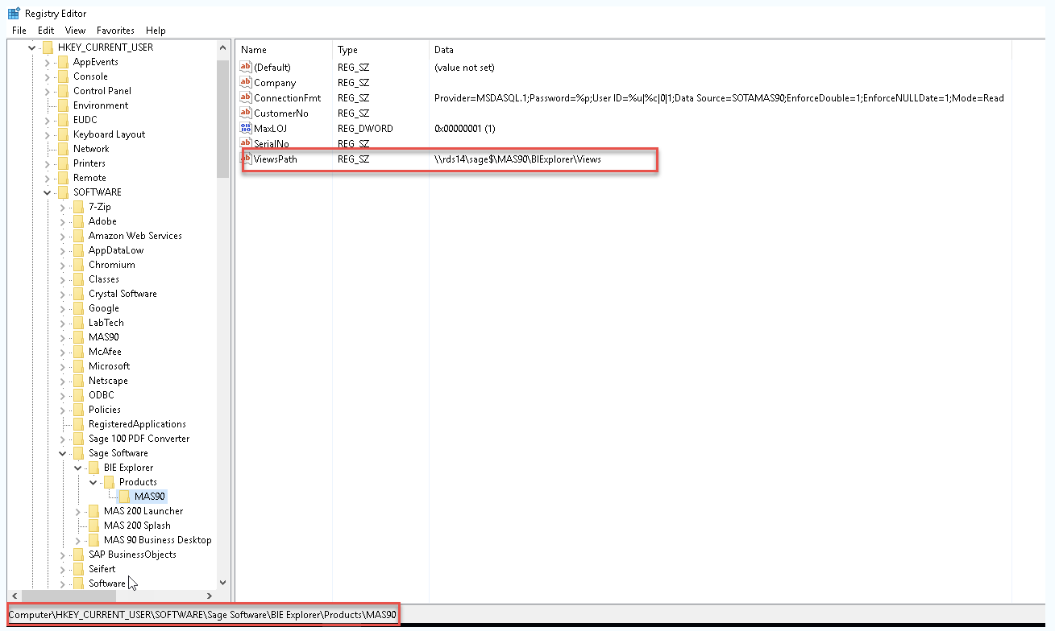The height and width of the screenshot is (631, 1055).
Task: Click the status bar registry path
Action: coord(203,615)
